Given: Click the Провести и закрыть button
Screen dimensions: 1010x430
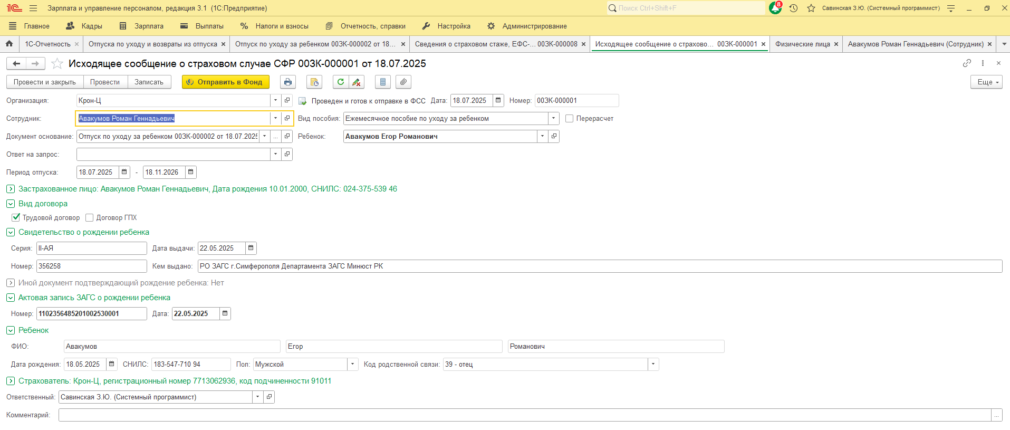Looking at the screenshot, I should coord(45,82).
